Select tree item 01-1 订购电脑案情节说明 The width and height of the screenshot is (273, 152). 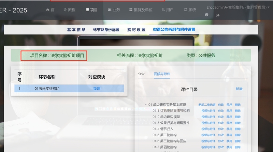click(x=171, y=111)
